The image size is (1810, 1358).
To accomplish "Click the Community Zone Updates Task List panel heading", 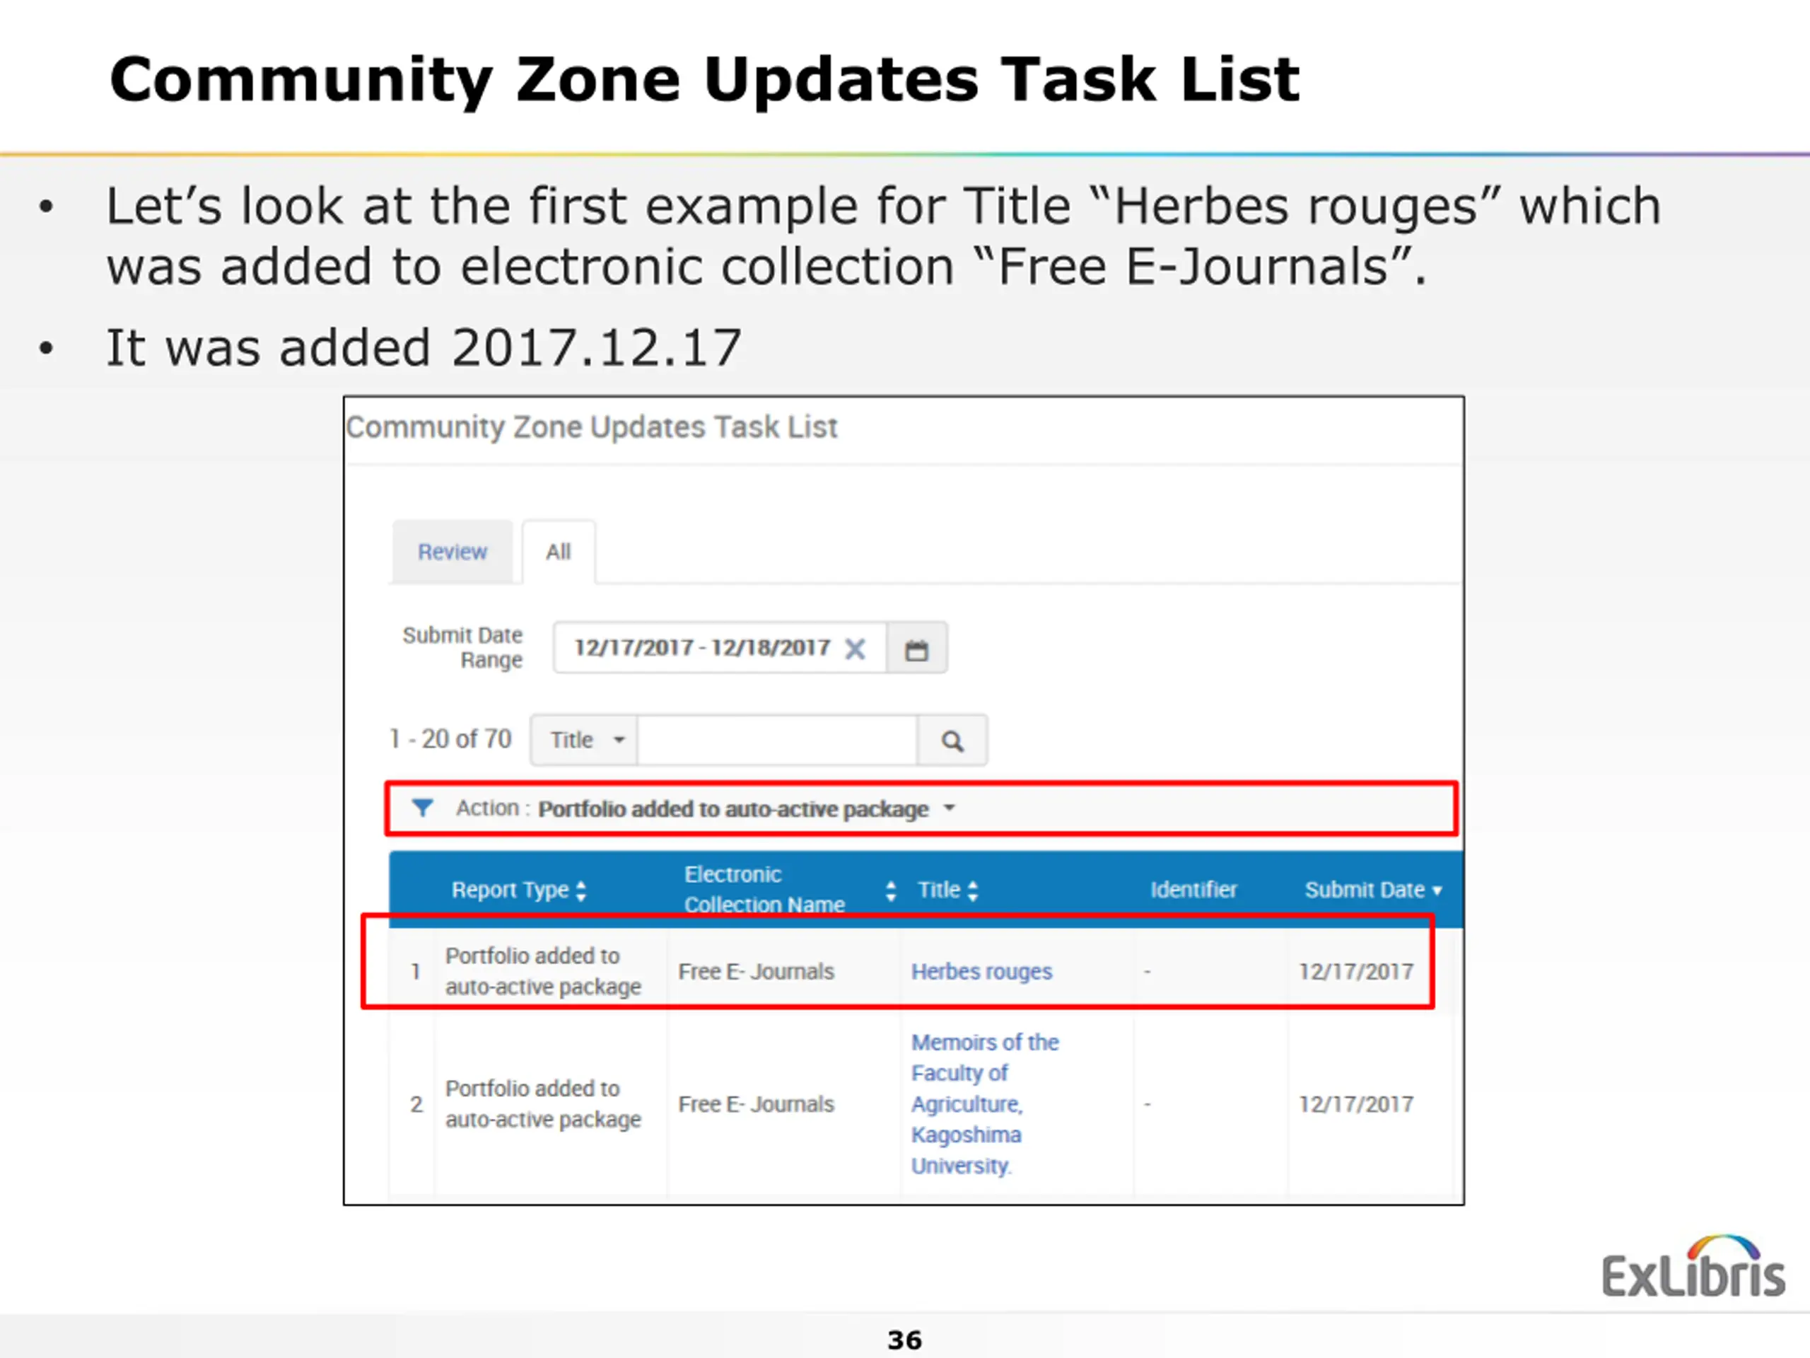I will (592, 427).
